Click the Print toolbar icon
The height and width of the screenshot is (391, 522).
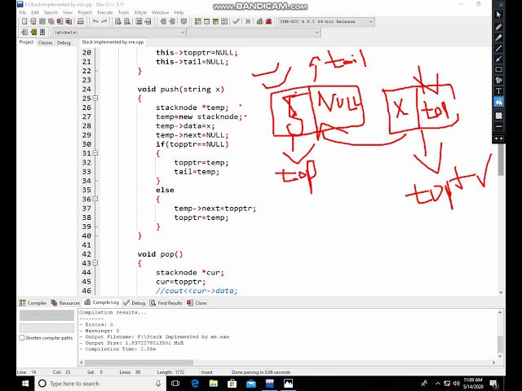pos(81,22)
